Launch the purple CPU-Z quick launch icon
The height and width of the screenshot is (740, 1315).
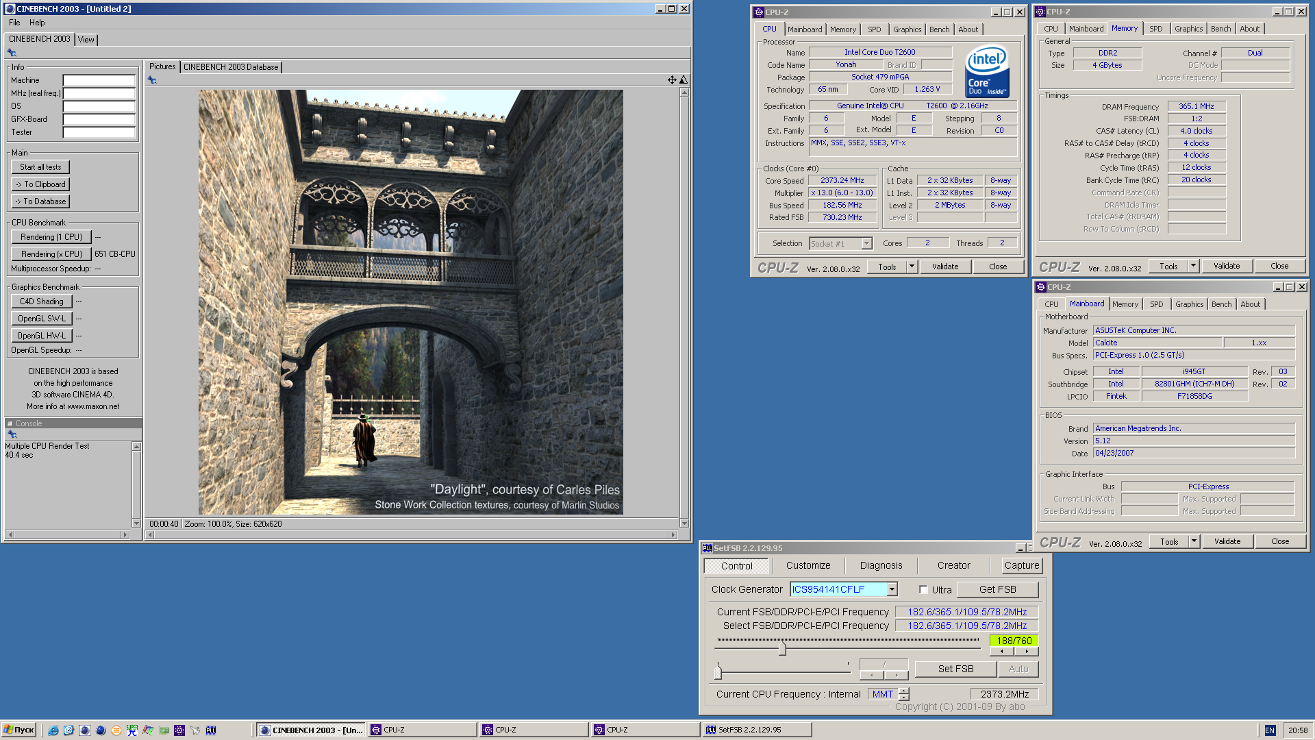coord(179,730)
